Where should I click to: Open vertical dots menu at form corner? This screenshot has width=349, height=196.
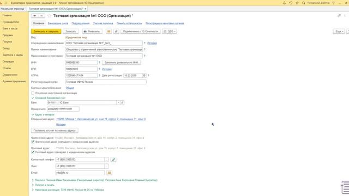pyautogui.click(x=345, y=16)
